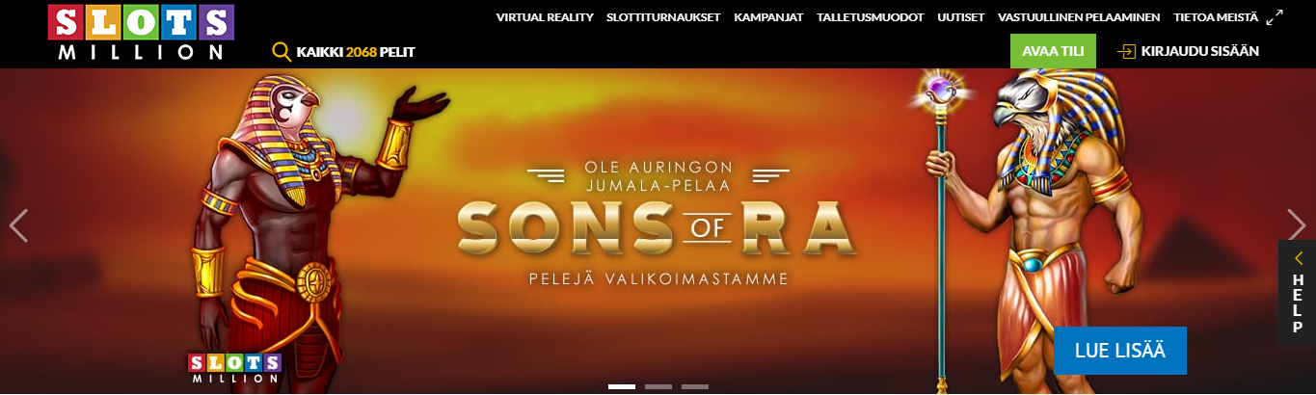1316x395 pixels.
Task: Switch to the second carousel slide indicator
Action: [658, 386]
